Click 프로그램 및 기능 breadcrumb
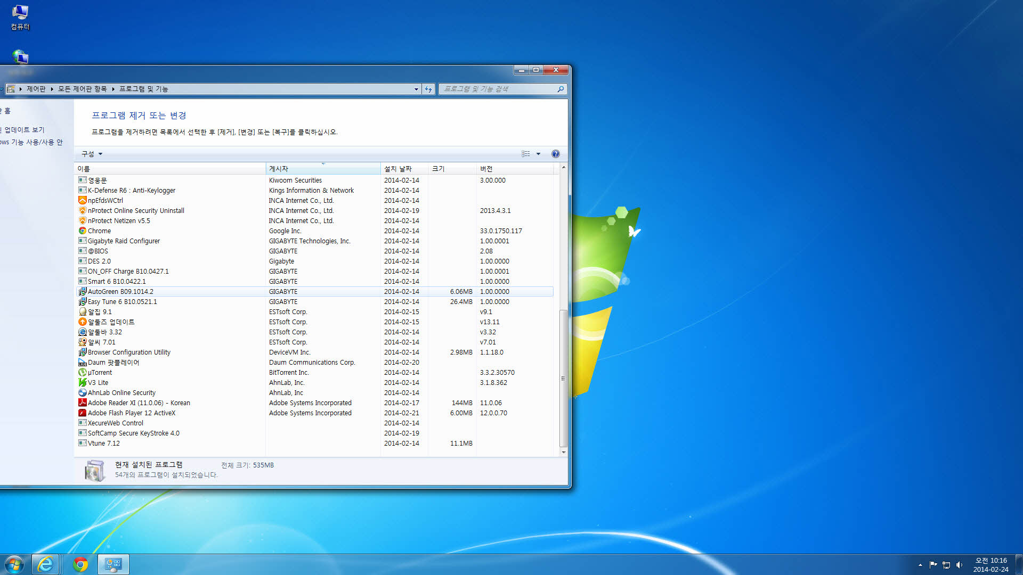The image size is (1023, 575). pos(144,89)
